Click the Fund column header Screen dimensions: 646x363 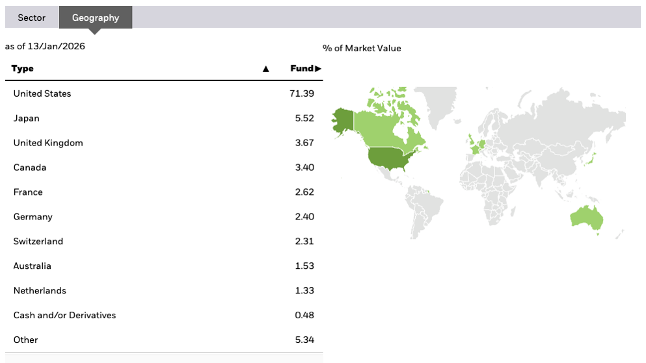coord(305,68)
